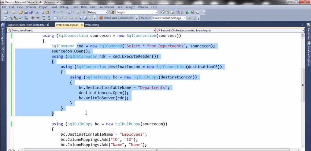Click the Copy icon in toolbar

click(x=42, y=12)
